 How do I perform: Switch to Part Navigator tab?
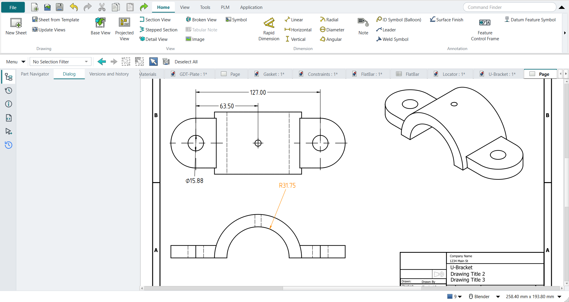(x=35, y=74)
